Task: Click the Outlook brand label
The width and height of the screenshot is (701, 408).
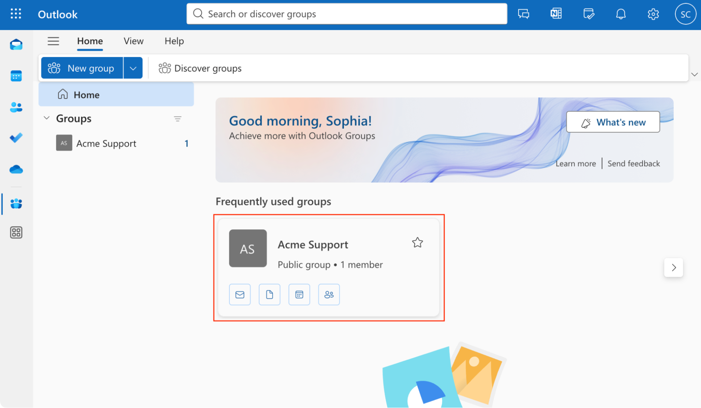Action: click(58, 14)
